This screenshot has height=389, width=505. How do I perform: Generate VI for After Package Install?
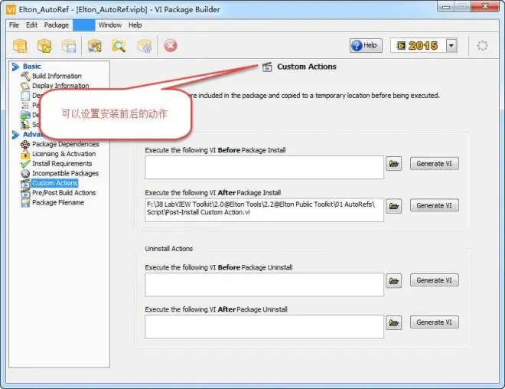click(434, 205)
